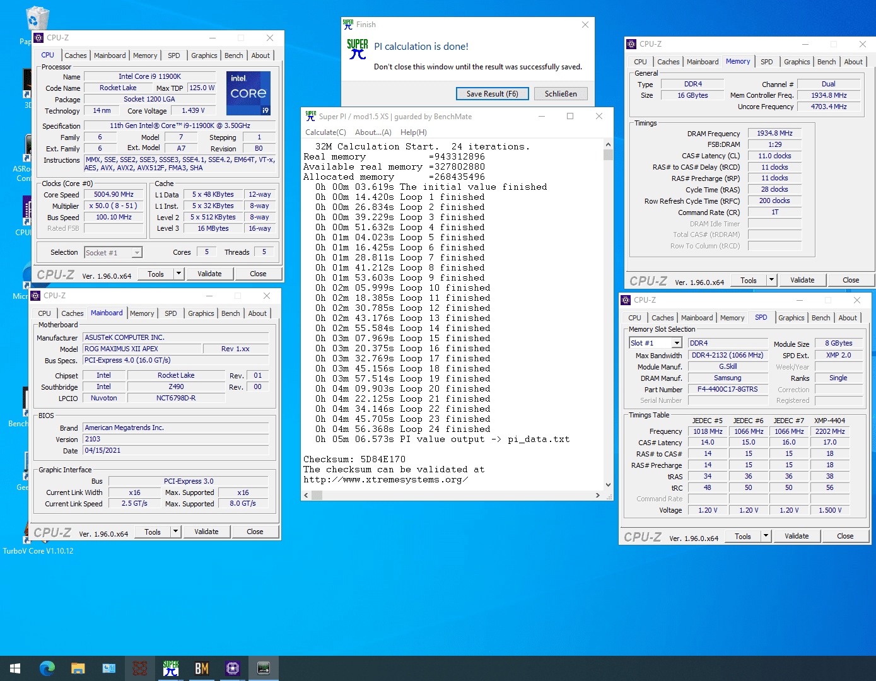Click DRAM Frequency value 1934.8 MHz
Image resolution: width=876 pixels, height=681 pixels.
pos(775,133)
